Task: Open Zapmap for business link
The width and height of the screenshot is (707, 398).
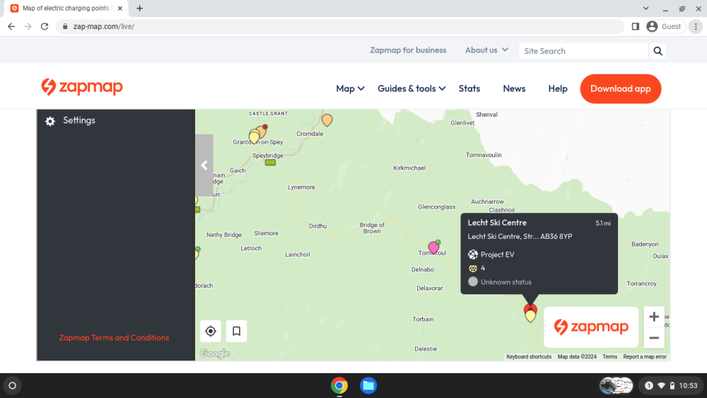Action: (408, 50)
